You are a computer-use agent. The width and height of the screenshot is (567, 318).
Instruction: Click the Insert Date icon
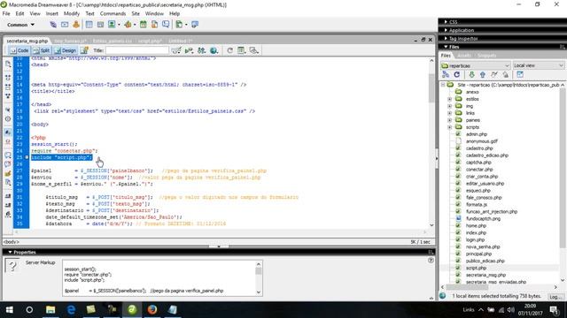click(x=144, y=25)
